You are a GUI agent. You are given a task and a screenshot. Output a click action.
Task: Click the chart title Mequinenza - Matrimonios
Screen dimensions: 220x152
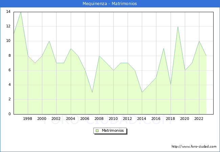point(110,4)
